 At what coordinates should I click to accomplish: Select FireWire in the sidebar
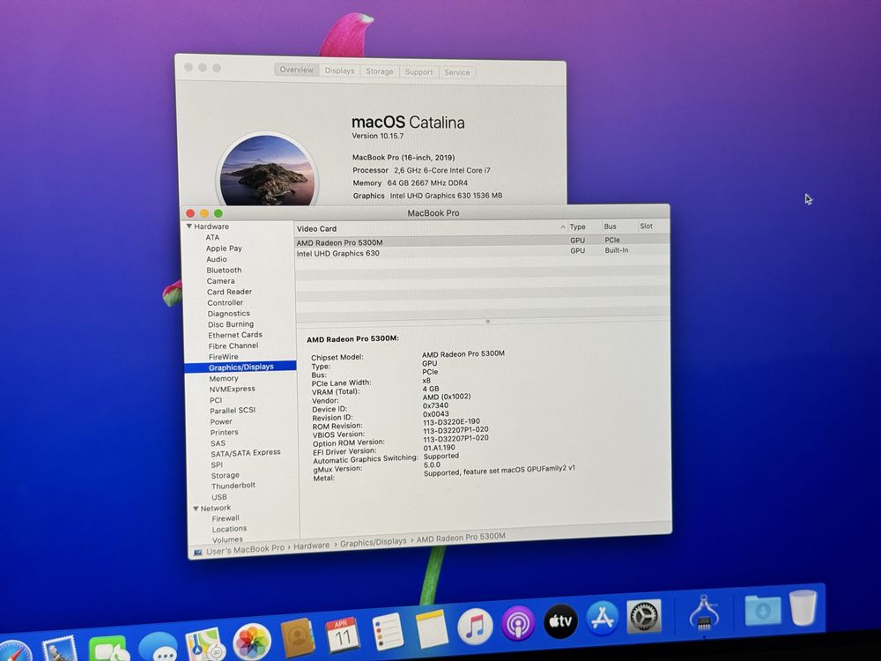pyautogui.click(x=223, y=356)
